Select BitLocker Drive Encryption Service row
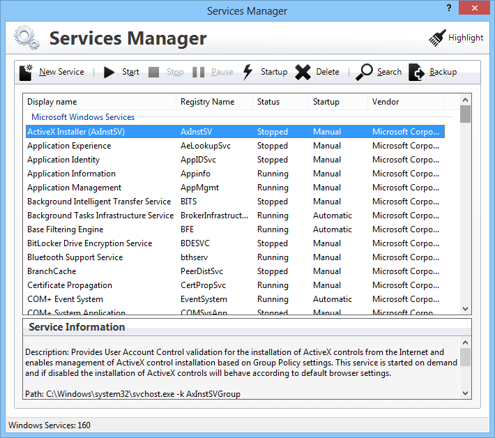 [235, 243]
